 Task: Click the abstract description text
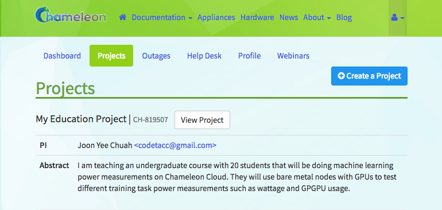(237, 177)
